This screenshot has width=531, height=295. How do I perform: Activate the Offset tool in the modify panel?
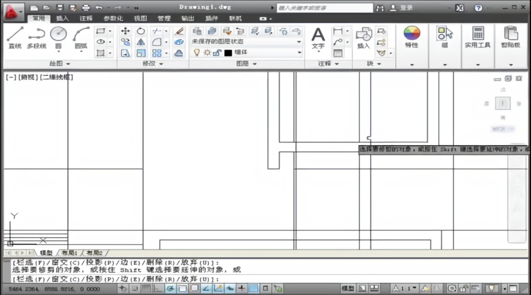(179, 53)
